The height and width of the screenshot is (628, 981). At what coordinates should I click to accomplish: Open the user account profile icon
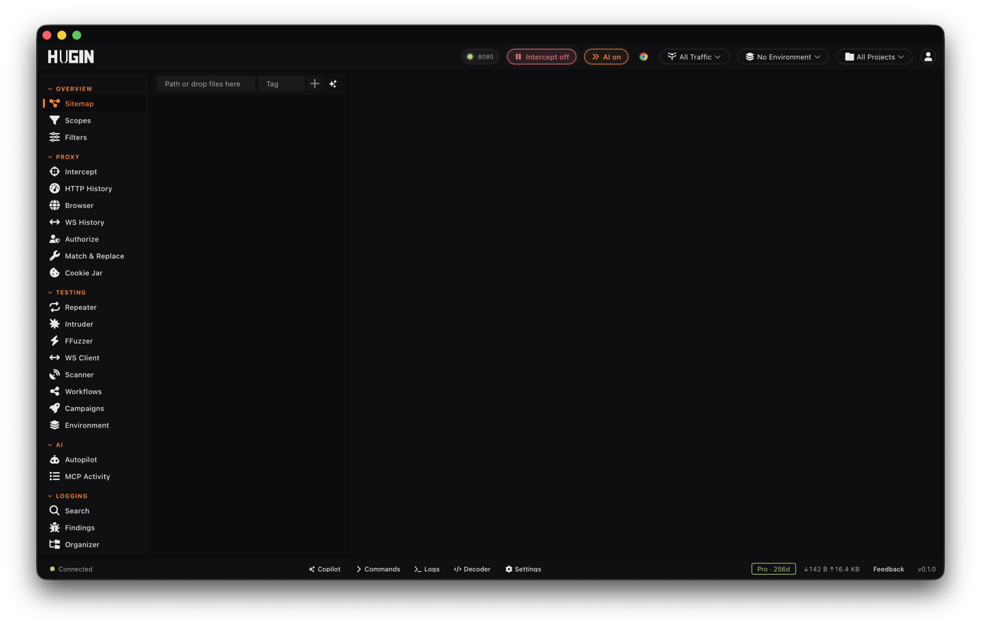coord(928,57)
